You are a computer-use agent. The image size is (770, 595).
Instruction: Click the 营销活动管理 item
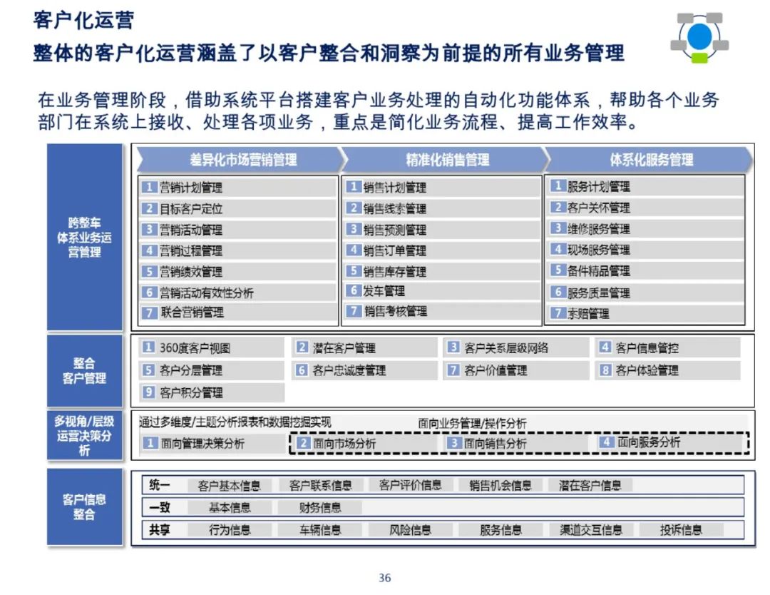(x=238, y=230)
